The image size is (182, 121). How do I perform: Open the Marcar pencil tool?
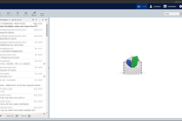click(34, 13)
